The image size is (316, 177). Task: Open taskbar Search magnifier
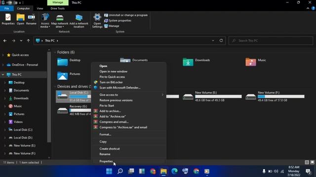click(120, 171)
